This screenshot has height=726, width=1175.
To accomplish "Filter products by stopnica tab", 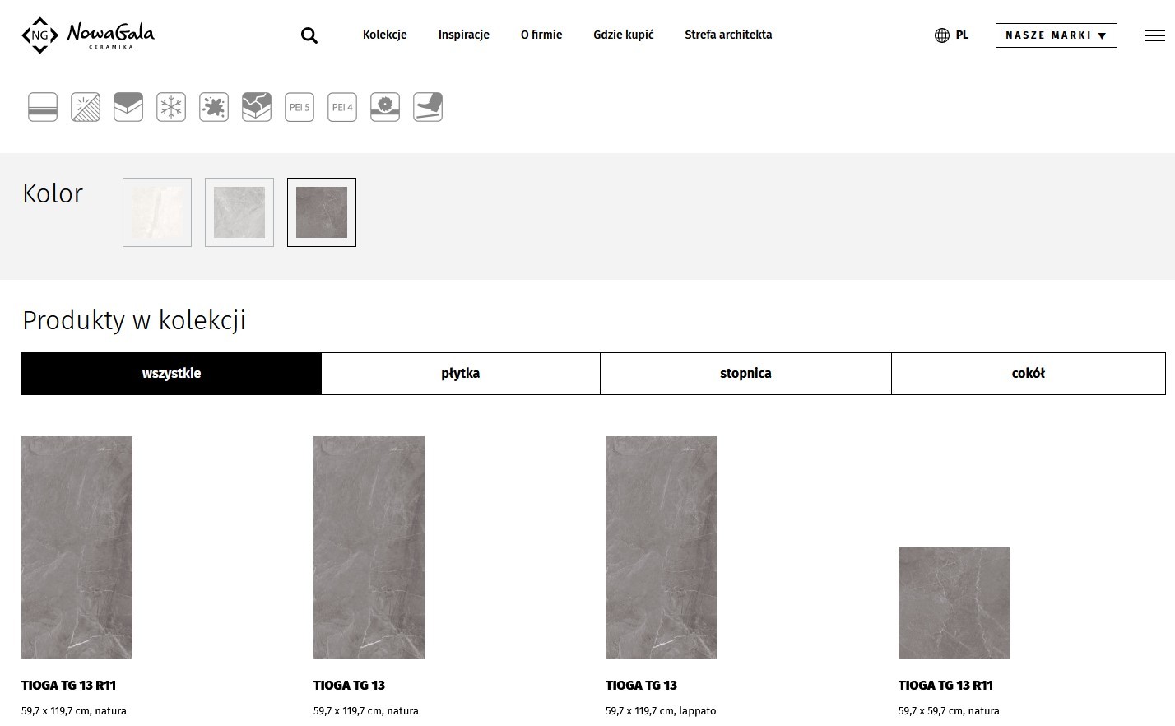I will (745, 374).
